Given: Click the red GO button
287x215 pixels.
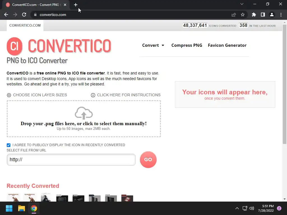Looking at the screenshot, I should pyautogui.click(x=148, y=159).
